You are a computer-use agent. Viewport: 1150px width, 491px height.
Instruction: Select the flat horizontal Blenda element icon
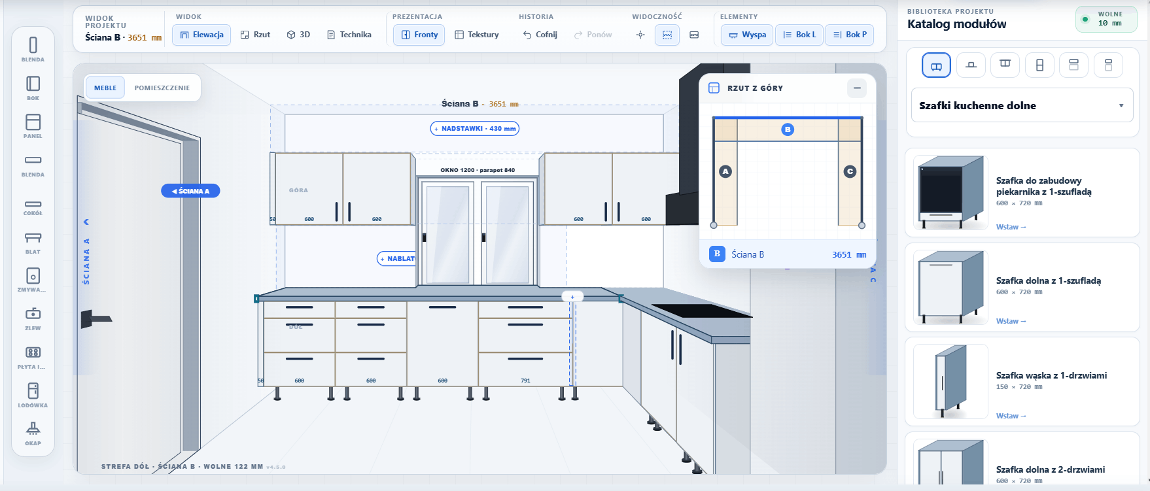click(x=33, y=164)
